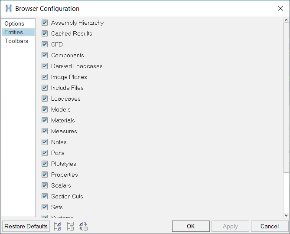Viewport: 290px width, 234px height.
Task: Open the Options page
Action: tap(14, 23)
